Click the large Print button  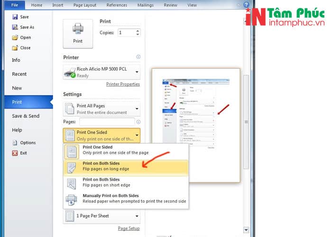(78, 34)
